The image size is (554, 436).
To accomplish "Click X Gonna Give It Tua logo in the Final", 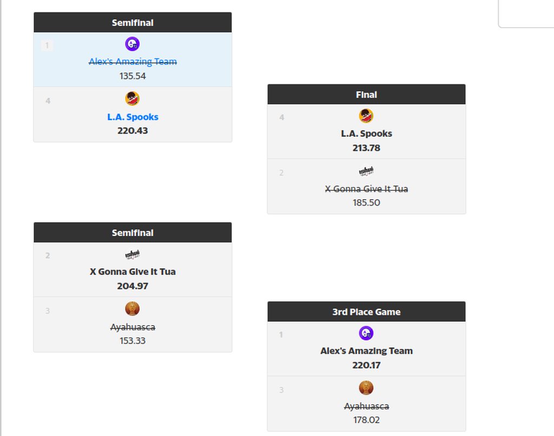I will [x=366, y=171].
